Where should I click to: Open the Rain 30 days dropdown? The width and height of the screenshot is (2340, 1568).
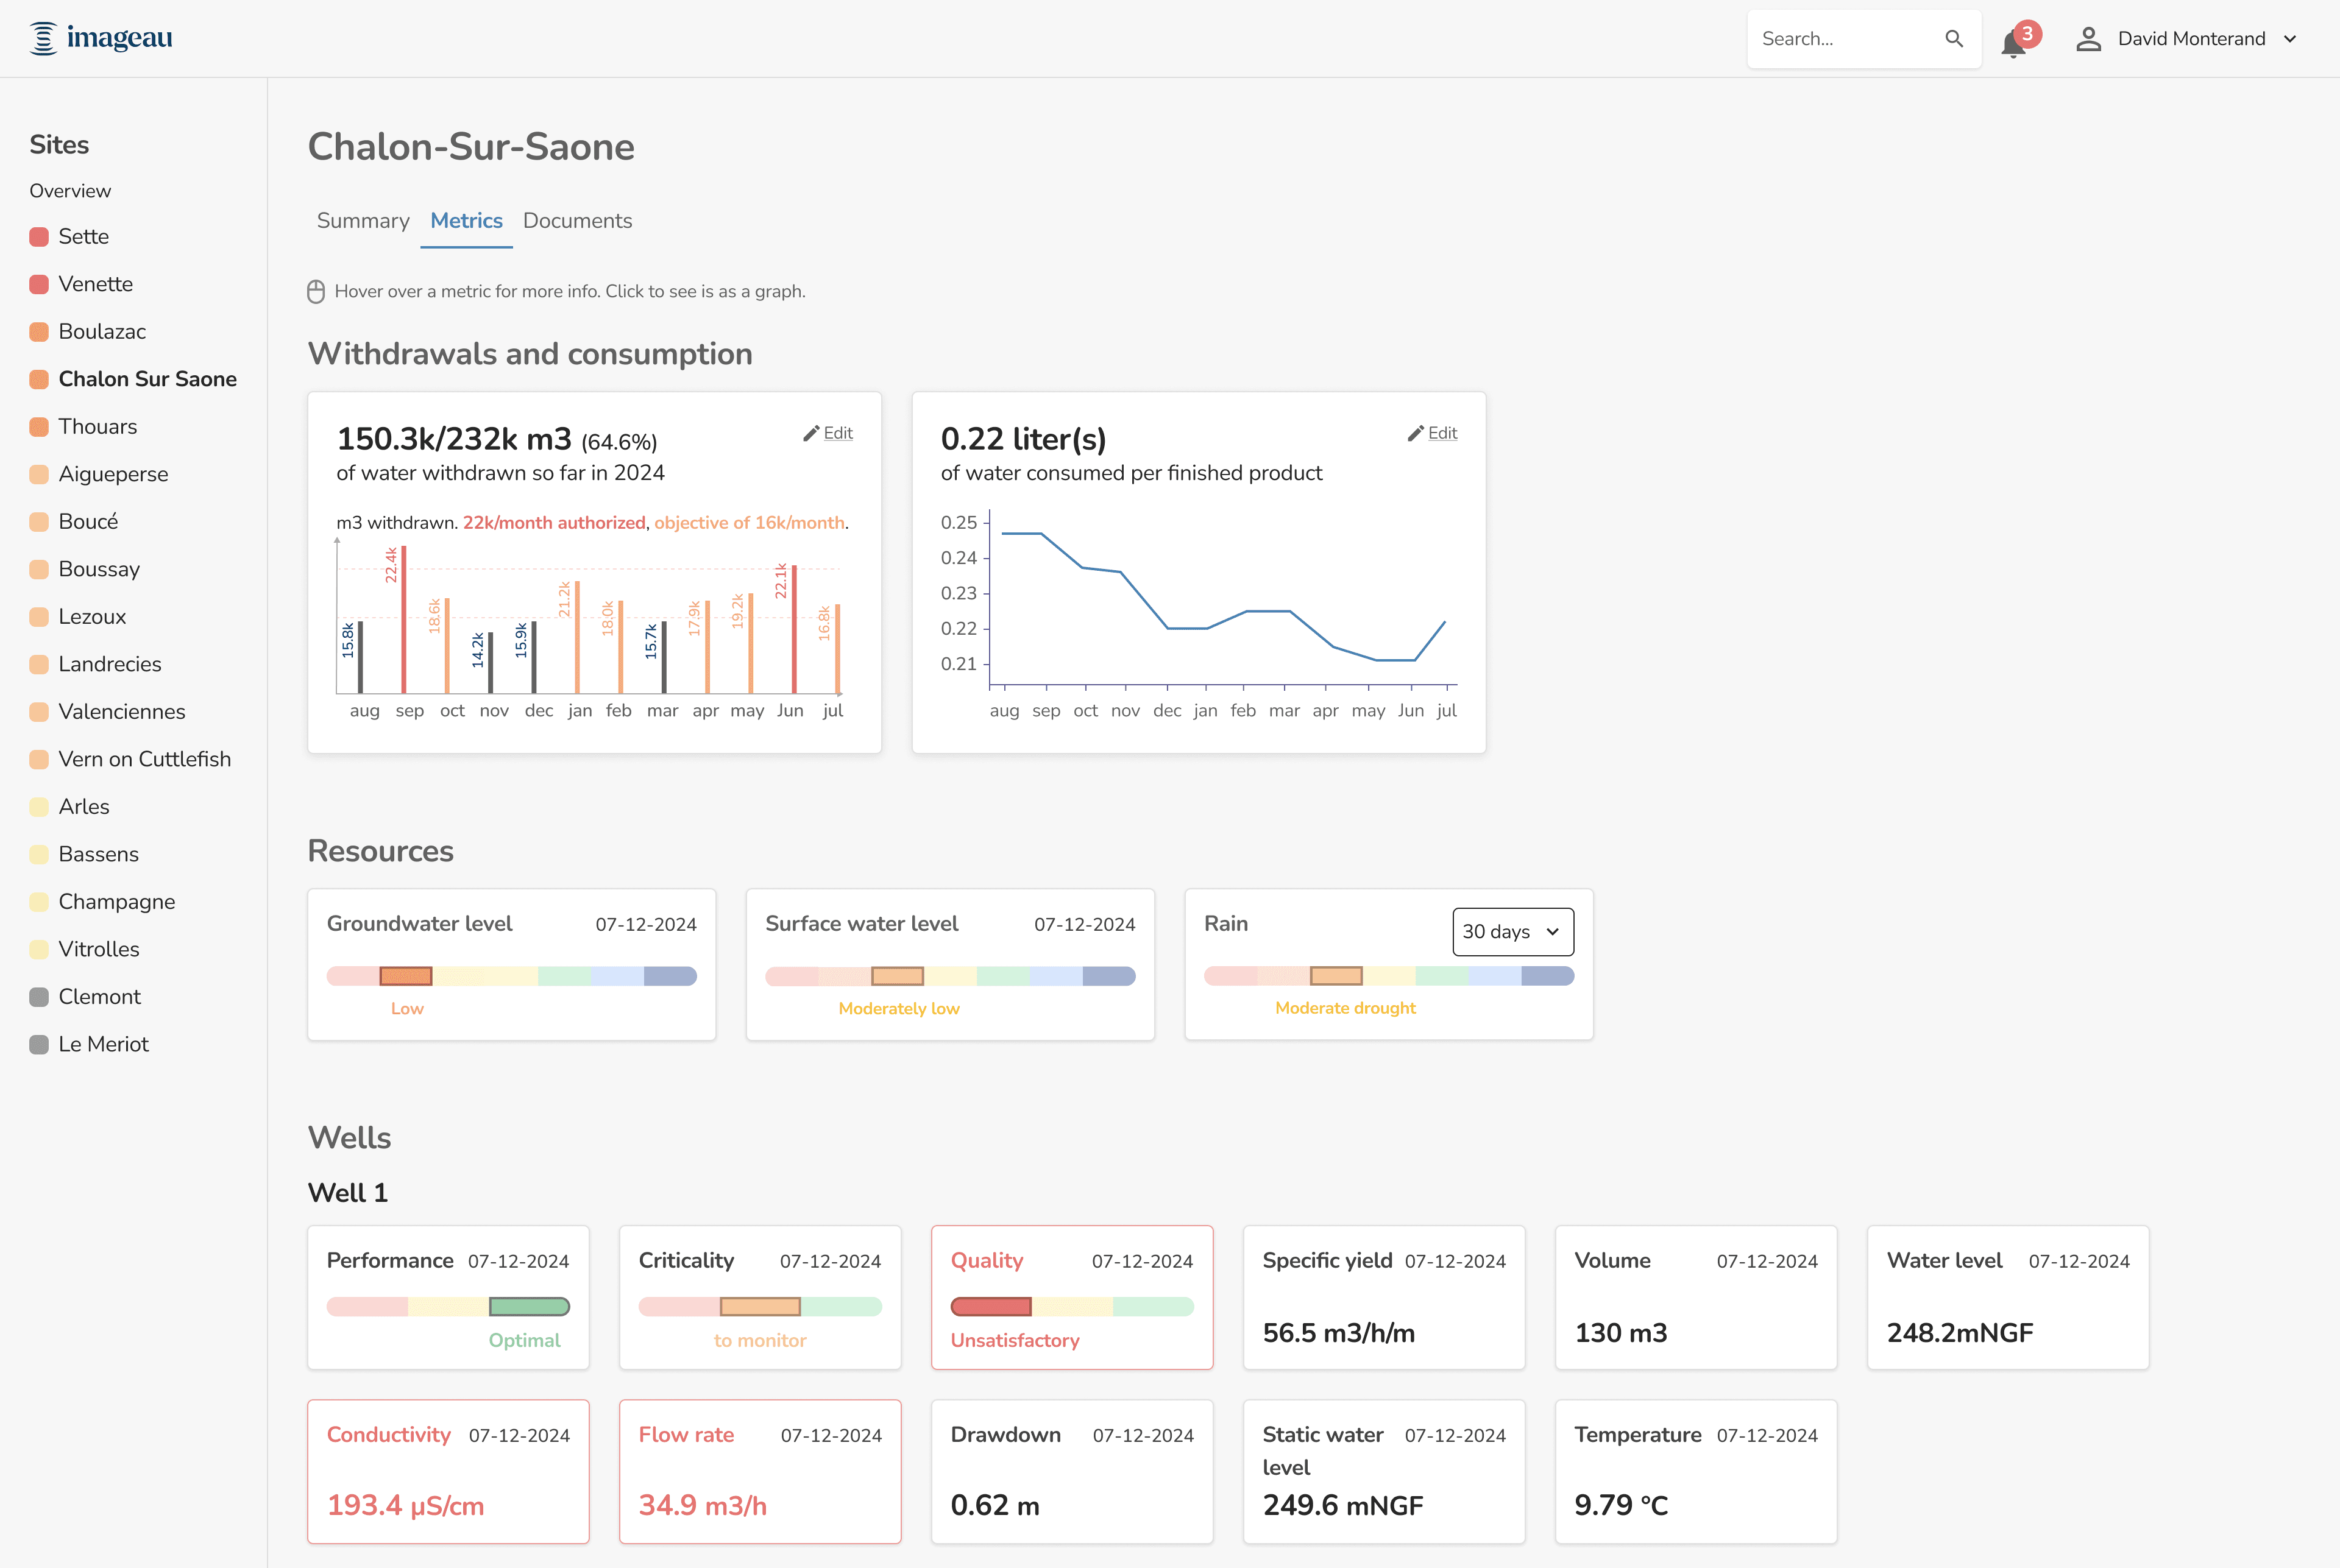(x=1512, y=932)
